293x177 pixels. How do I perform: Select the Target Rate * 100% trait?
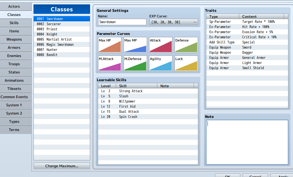(247, 22)
